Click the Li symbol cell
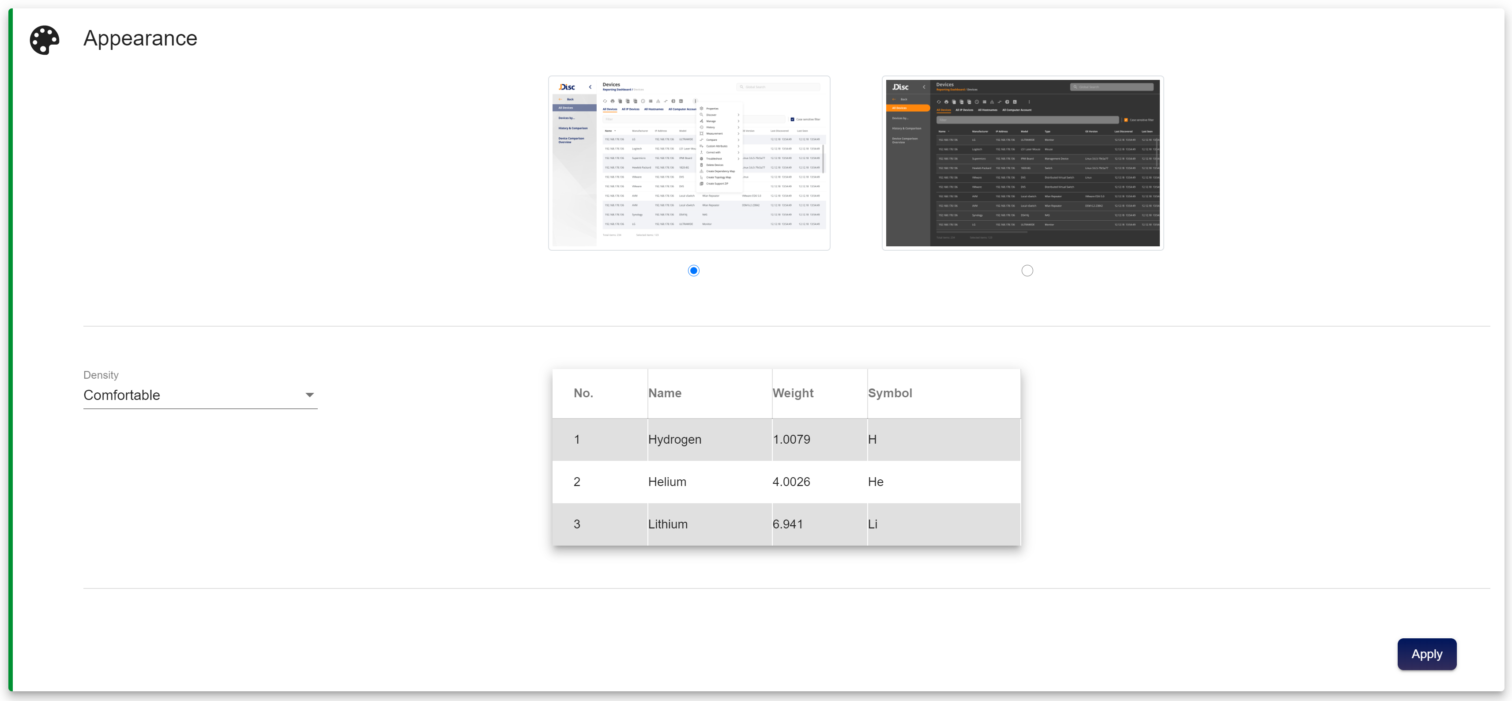The height and width of the screenshot is (701, 1512). click(x=872, y=524)
